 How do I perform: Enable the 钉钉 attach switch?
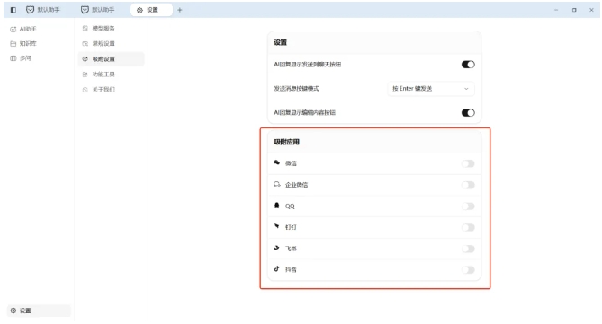(x=468, y=227)
